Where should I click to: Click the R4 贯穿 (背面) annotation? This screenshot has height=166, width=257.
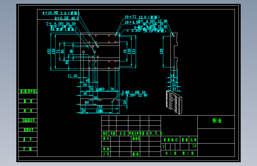pyautogui.click(x=63, y=29)
